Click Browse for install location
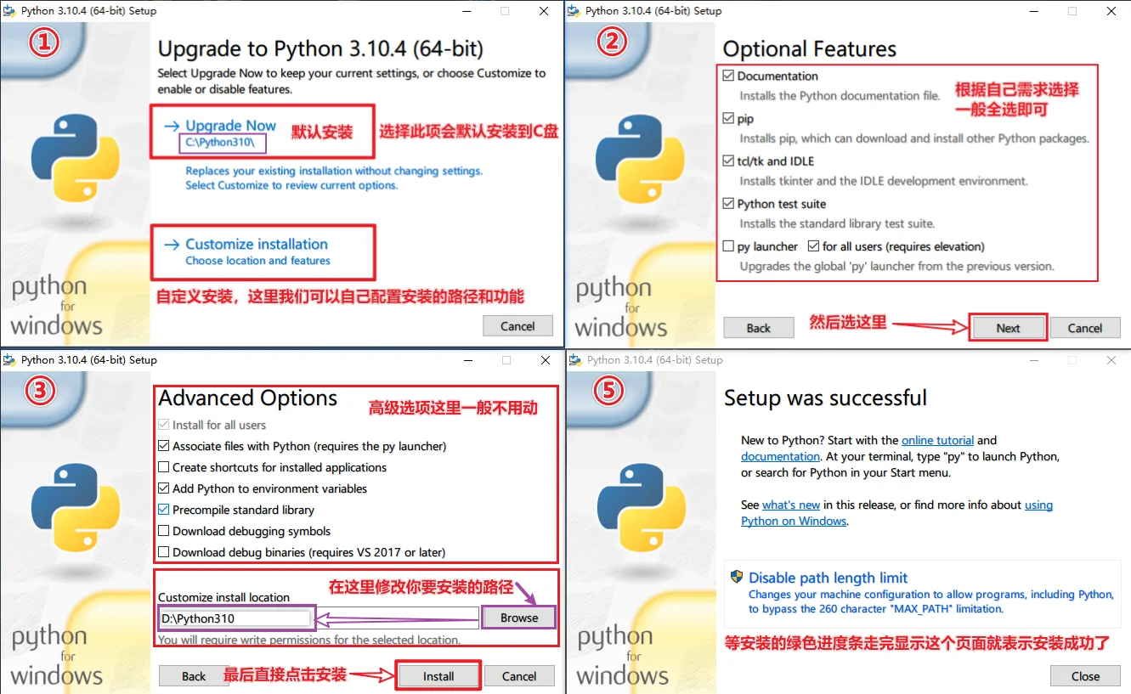Screen dimensions: 1131x694 coord(518,618)
